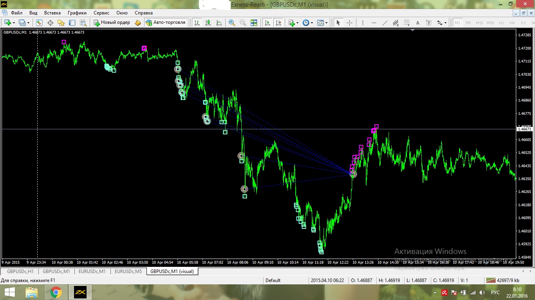The height and width of the screenshot is (300, 535).
Task: Open the periods clock dropdown
Action: point(308,23)
